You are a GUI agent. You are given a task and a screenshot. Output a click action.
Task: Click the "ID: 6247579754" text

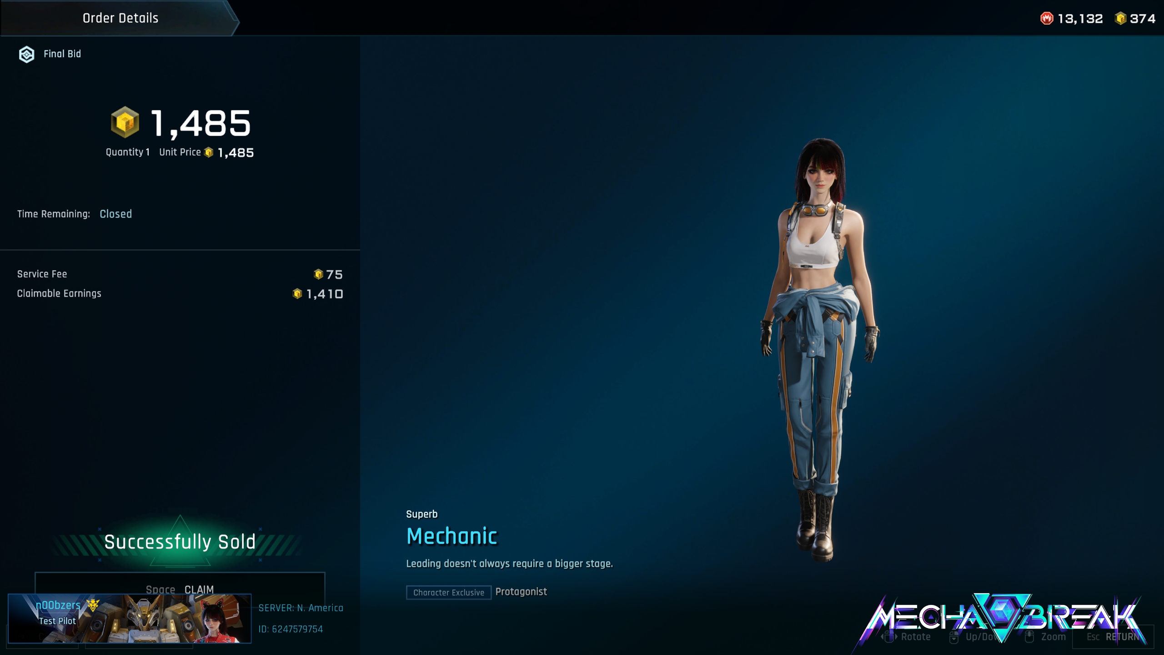pos(291,629)
